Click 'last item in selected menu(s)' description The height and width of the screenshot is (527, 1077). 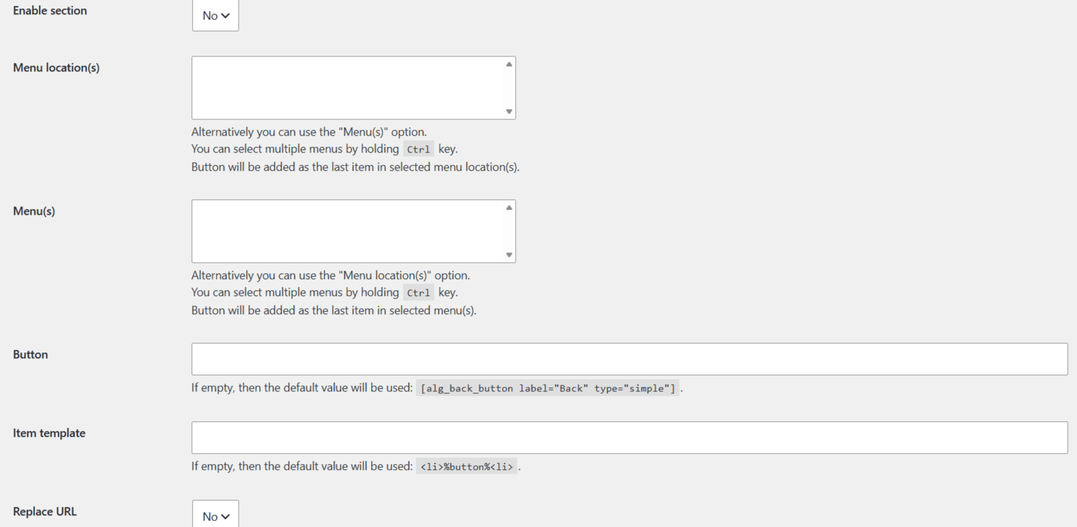(333, 310)
